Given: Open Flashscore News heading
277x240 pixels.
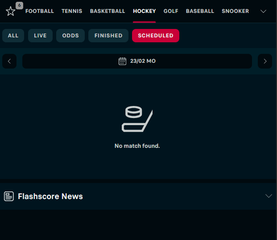Looking at the screenshot, I should click(x=50, y=196).
